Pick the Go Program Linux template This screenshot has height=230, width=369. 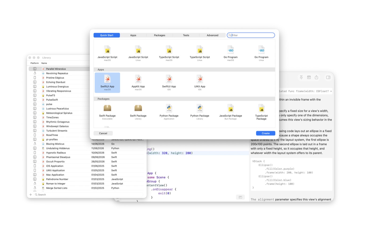pos(261,53)
